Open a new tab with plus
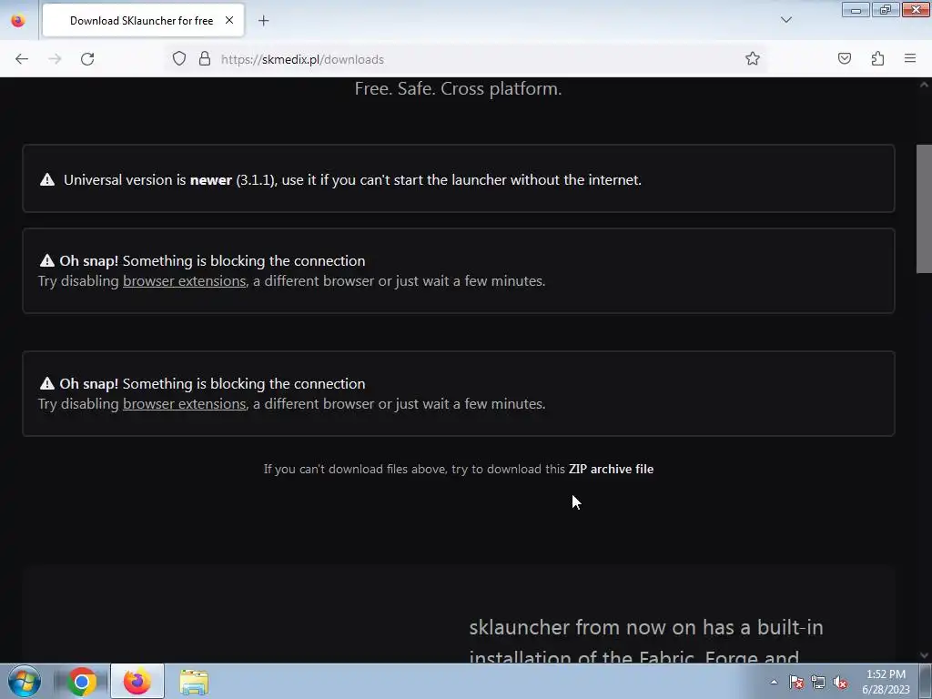 click(x=263, y=21)
